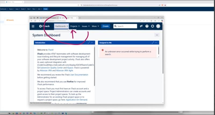
Task: Select the System Dashboard browser tab
Action: click(x=69, y=18)
